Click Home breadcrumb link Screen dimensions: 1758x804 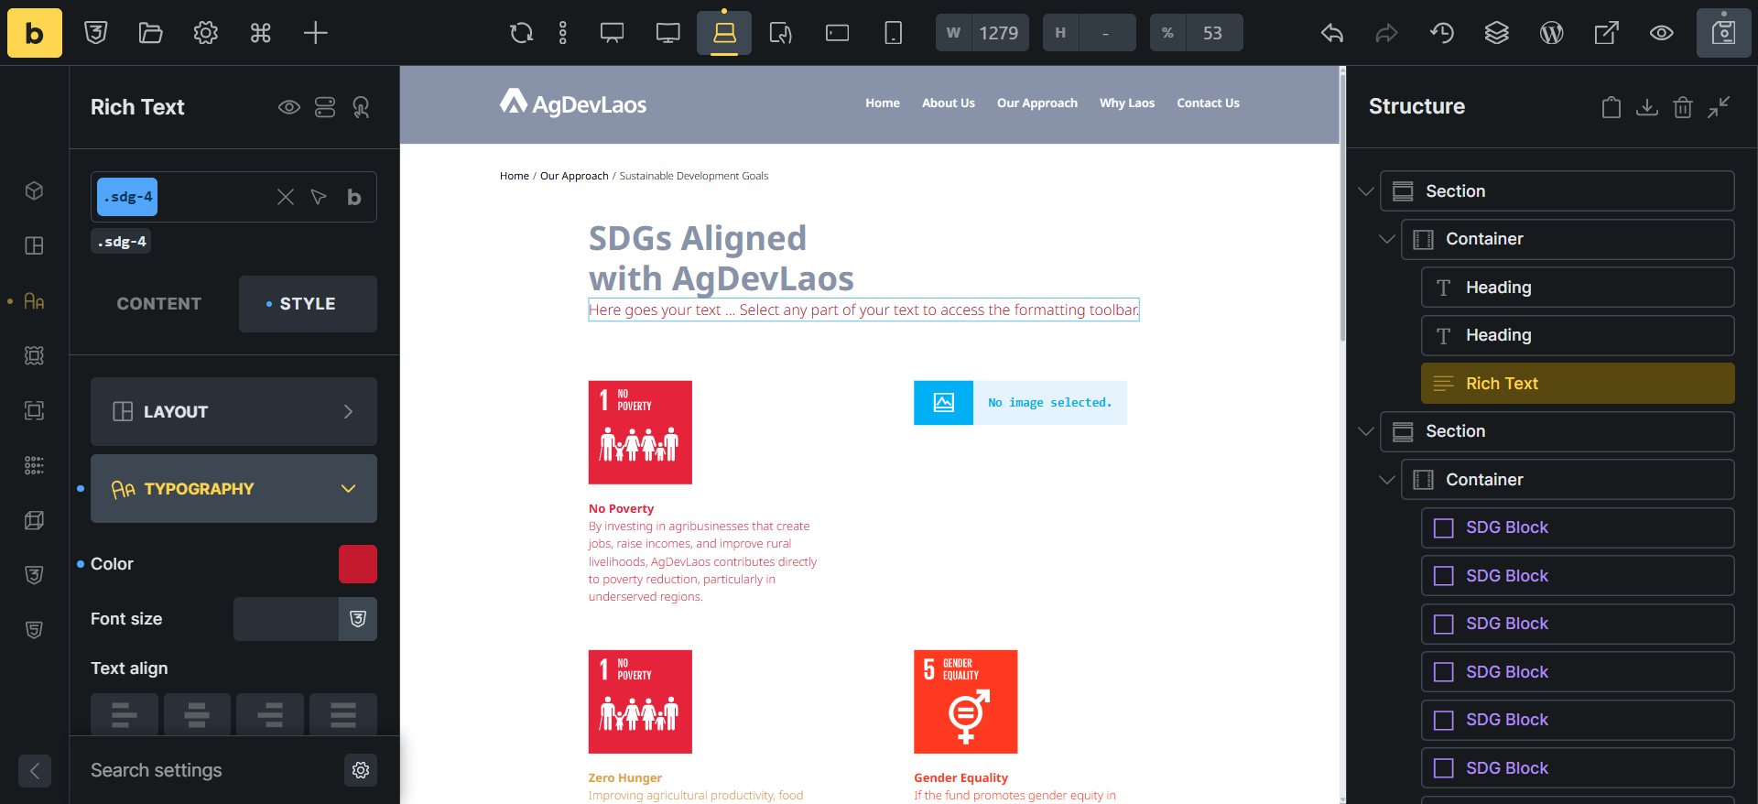tap(515, 176)
